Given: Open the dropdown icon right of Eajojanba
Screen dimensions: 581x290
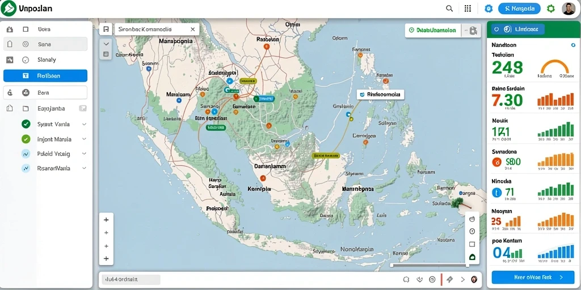Looking at the screenshot, I should (x=83, y=108).
